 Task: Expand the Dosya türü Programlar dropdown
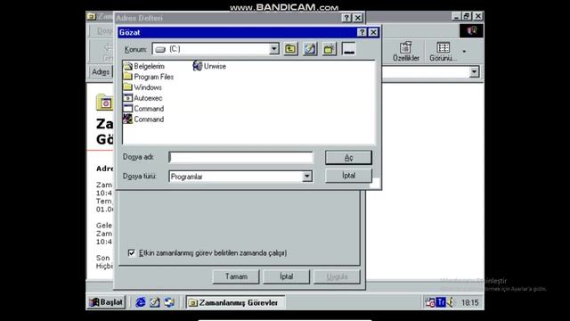pos(306,177)
